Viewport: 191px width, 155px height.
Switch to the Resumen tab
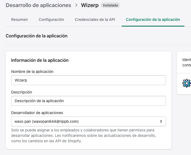[x=19, y=20]
